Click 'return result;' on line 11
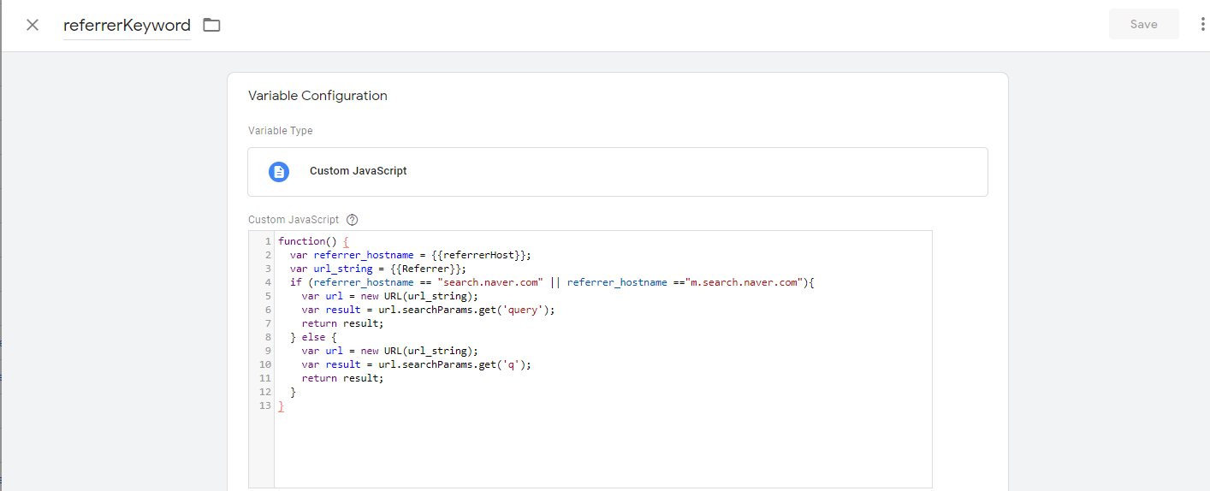 [342, 378]
